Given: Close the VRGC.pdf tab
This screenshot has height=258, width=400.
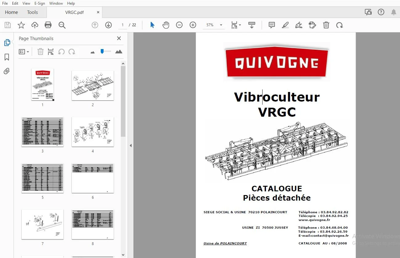Looking at the screenshot, I should [x=98, y=12].
